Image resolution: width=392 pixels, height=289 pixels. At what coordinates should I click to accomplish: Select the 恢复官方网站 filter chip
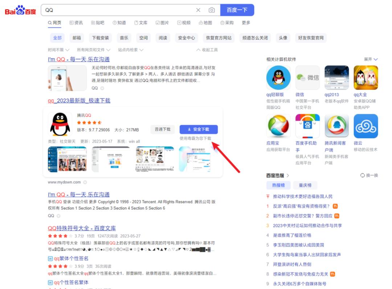coord(219,38)
